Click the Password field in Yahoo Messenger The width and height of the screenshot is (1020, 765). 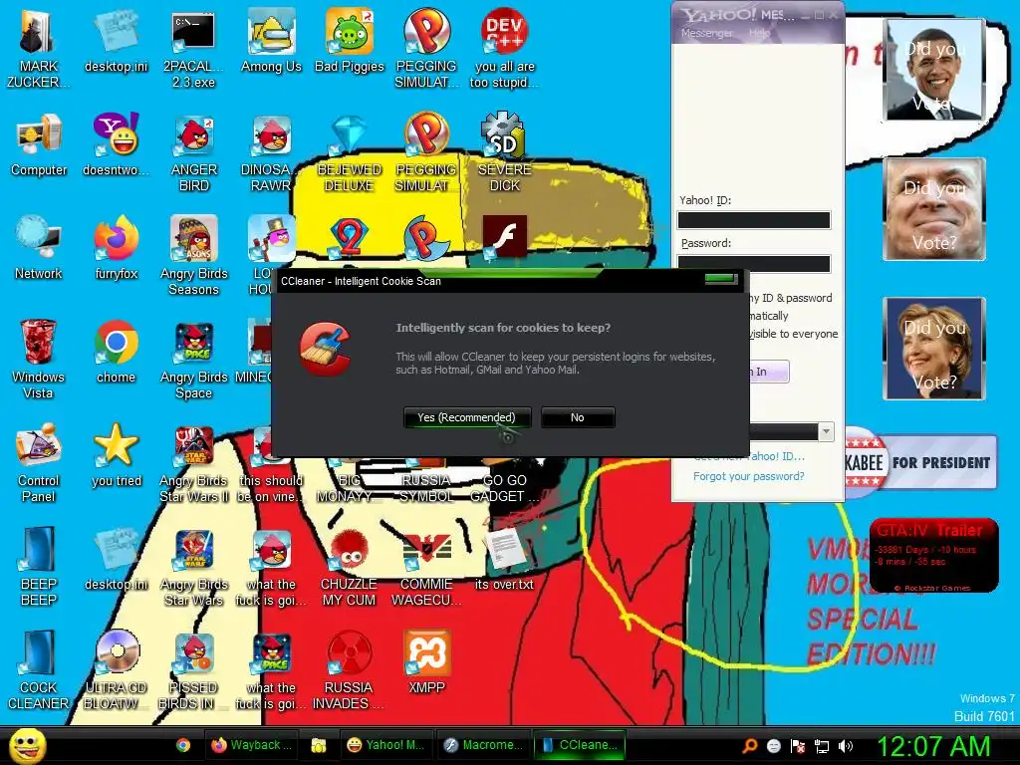tap(754, 263)
